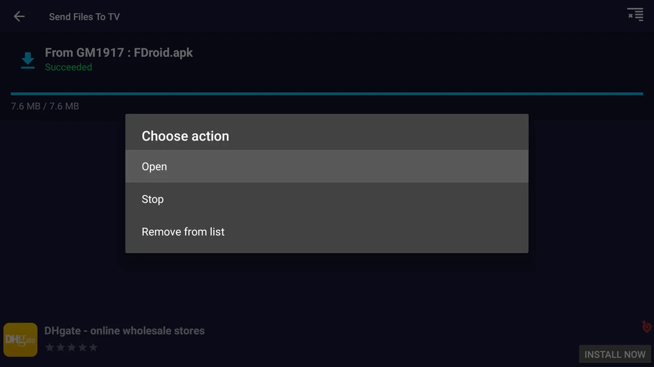Click the FDroid.apk transfer progress bar
The height and width of the screenshot is (367, 654).
pyautogui.click(x=326, y=93)
